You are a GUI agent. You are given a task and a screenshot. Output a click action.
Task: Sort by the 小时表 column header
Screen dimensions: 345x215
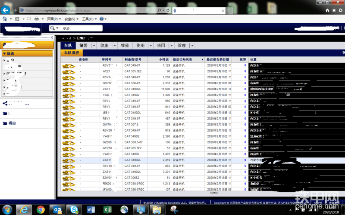tap(159, 59)
